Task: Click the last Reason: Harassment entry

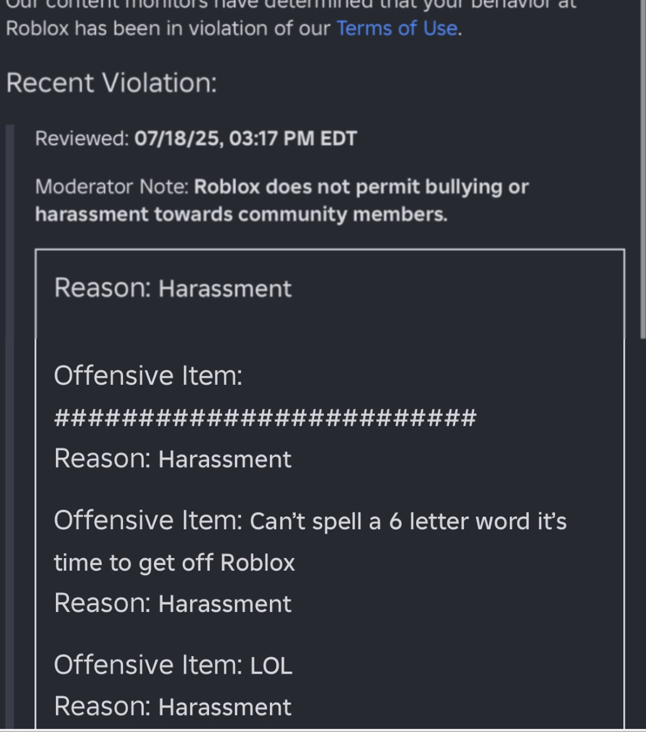Action: point(173,706)
